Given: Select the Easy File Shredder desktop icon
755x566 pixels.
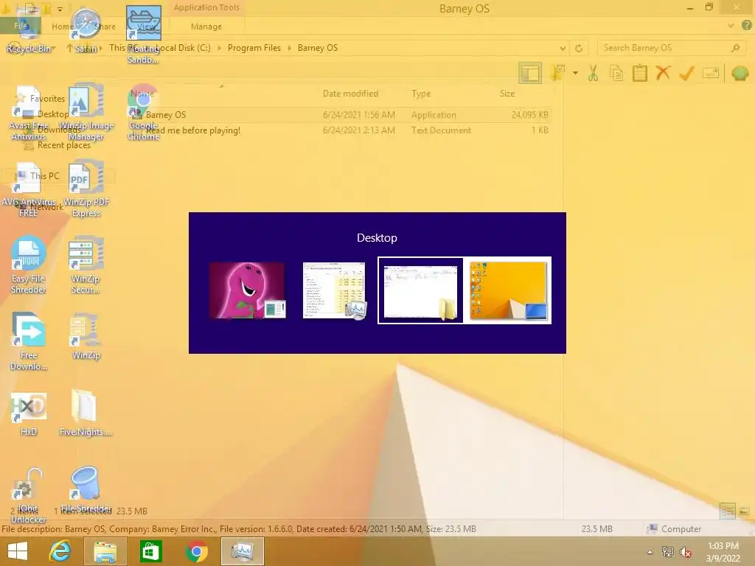Looking at the screenshot, I should tap(29, 265).
